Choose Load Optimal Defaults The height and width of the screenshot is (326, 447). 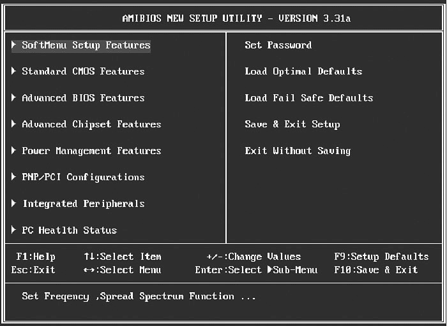pyautogui.click(x=303, y=71)
